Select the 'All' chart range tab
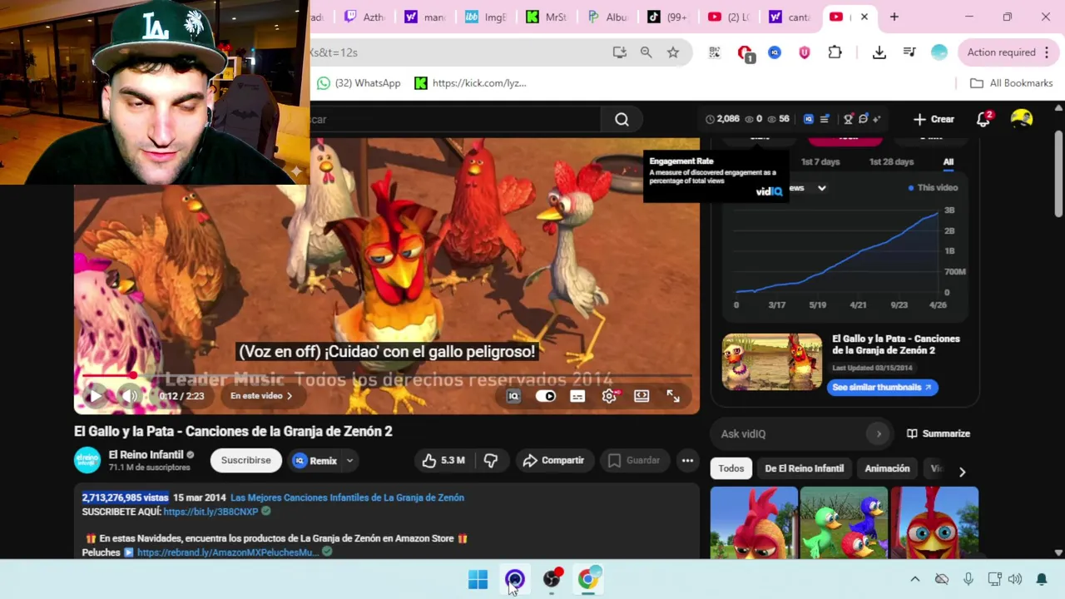 point(949,162)
